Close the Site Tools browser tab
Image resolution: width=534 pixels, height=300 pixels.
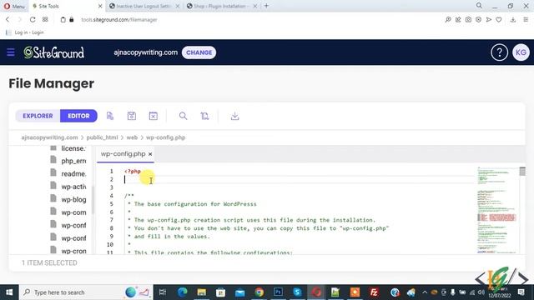coord(100,6)
